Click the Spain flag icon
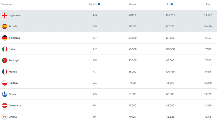This screenshot has width=217, height=122. 5,26
